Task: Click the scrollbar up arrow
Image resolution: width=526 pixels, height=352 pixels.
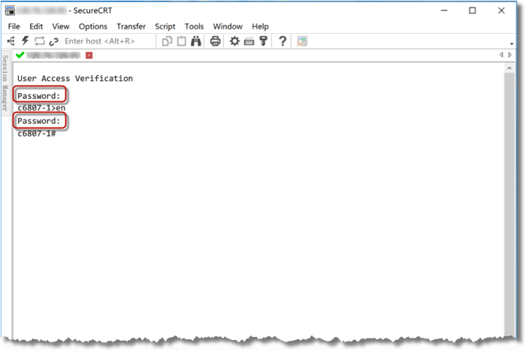Action: click(x=509, y=68)
